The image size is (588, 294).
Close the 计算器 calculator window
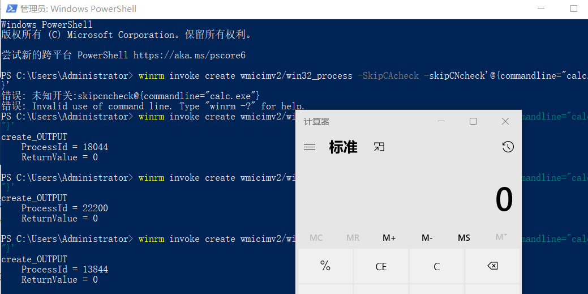coord(505,121)
